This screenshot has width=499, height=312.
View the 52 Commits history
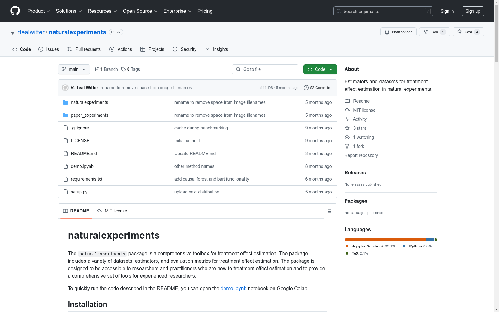(x=317, y=88)
